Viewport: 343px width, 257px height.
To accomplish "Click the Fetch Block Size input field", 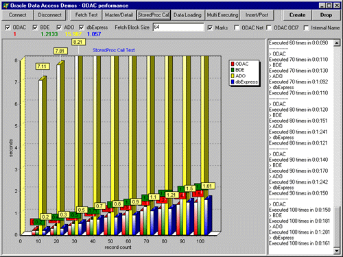I will tap(178, 27).
